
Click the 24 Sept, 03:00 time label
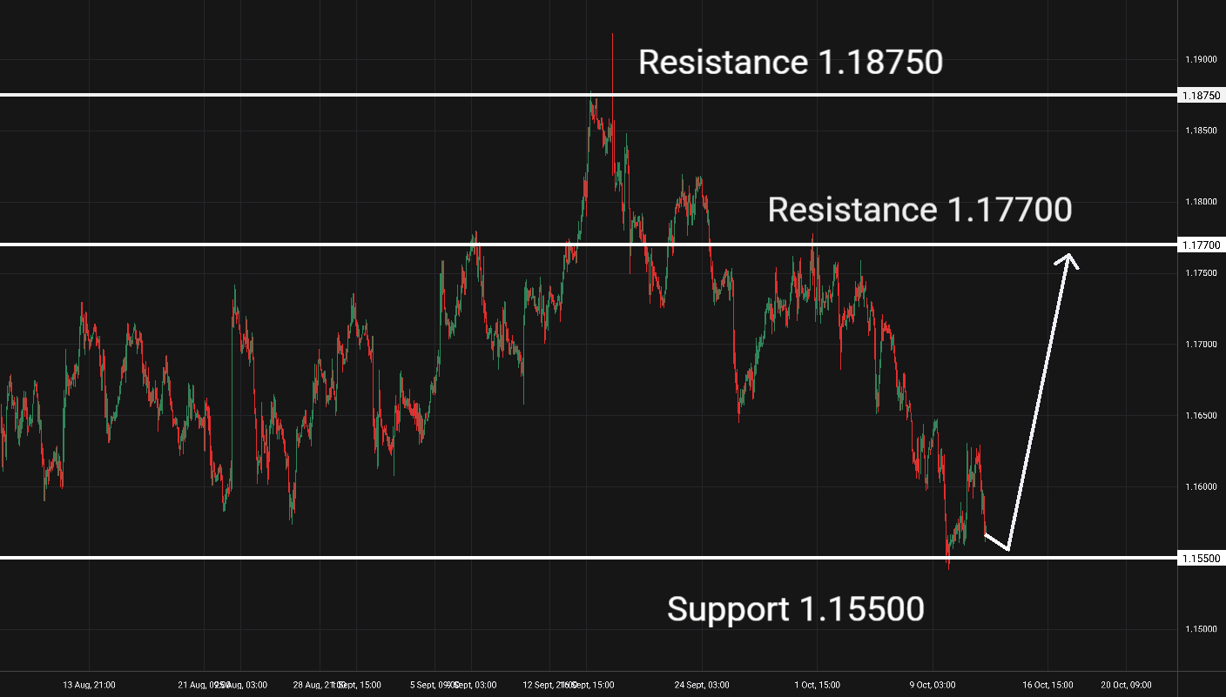pyautogui.click(x=701, y=685)
